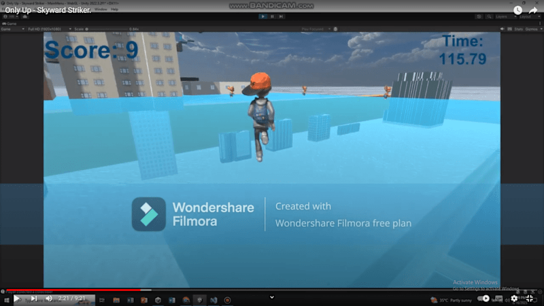544x306 pixels.
Task: Expand more videos chevron at bottom
Action: coord(271,297)
